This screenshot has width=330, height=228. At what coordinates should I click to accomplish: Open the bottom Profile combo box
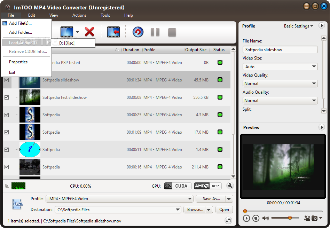pyautogui.click(x=119, y=198)
